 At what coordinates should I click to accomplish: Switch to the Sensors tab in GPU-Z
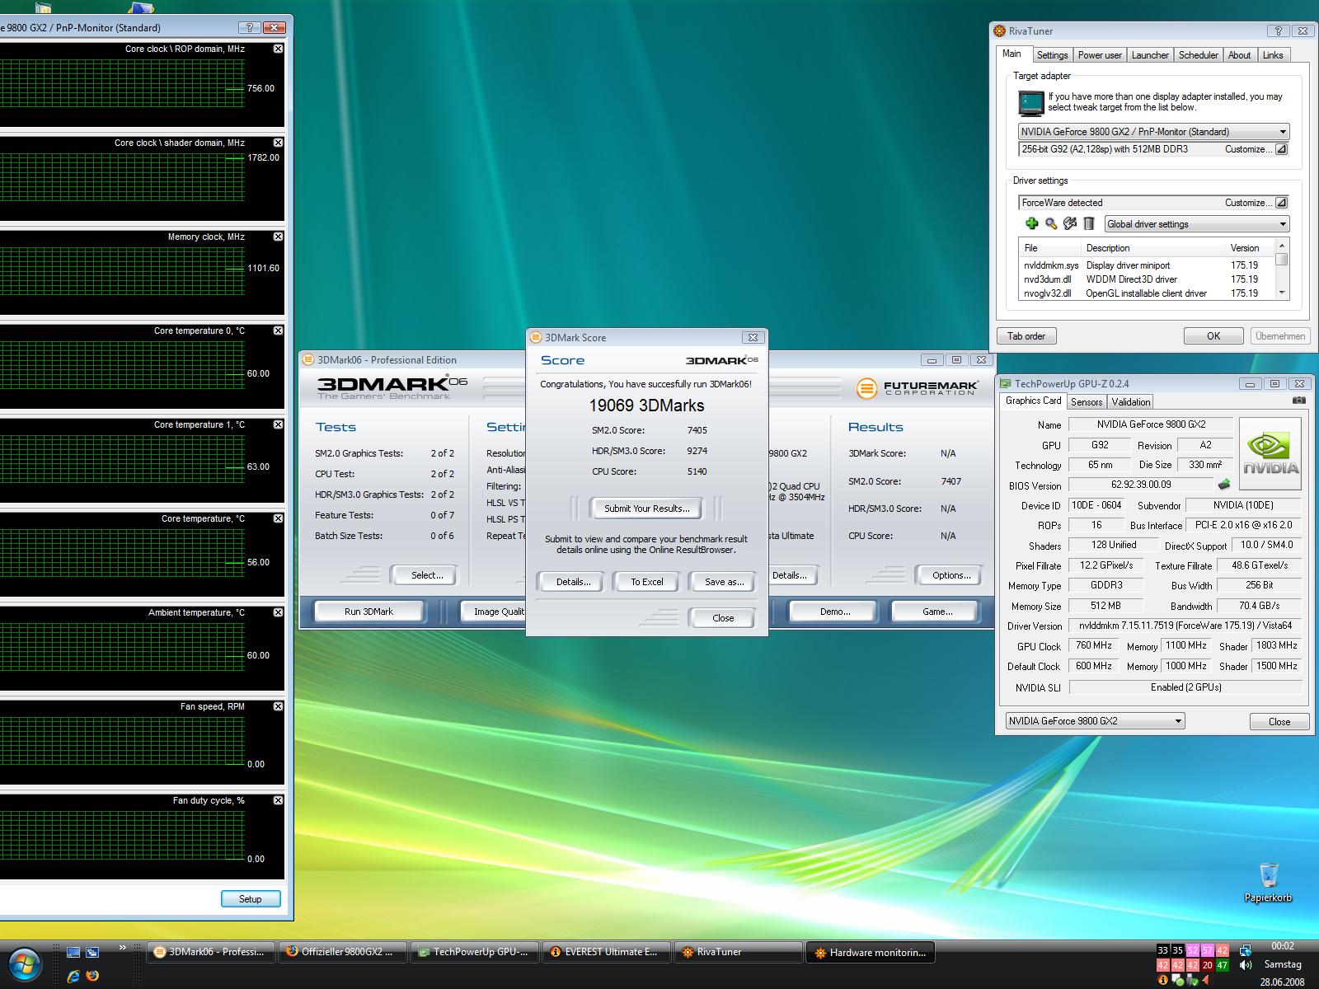[1086, 402]
